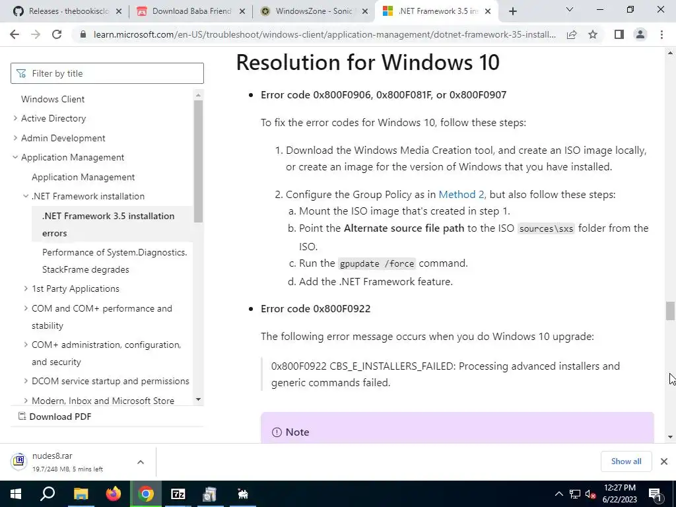Open the tab search dropdown arrow
Image resolution: width=676 pixels, height=507 pixels.
point(570,9)
